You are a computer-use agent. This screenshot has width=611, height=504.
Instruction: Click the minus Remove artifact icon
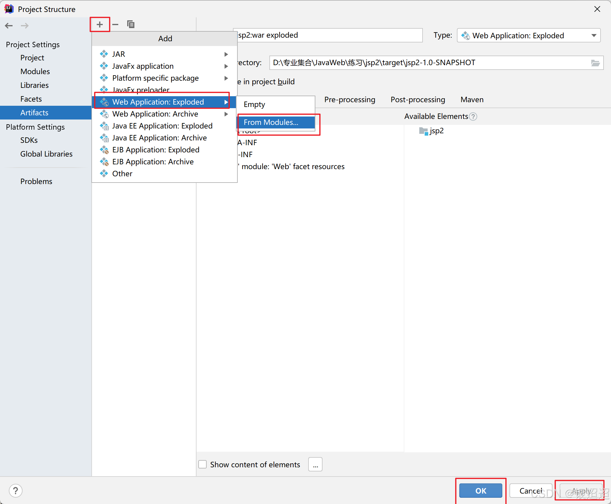(x=115, y=24)
